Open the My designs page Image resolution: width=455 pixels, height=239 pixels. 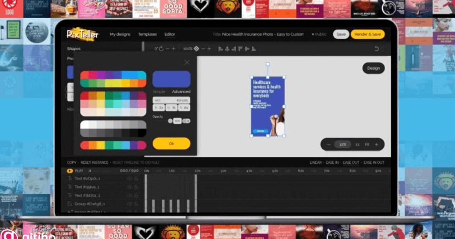pyautogui.click(x=120, y=35)
